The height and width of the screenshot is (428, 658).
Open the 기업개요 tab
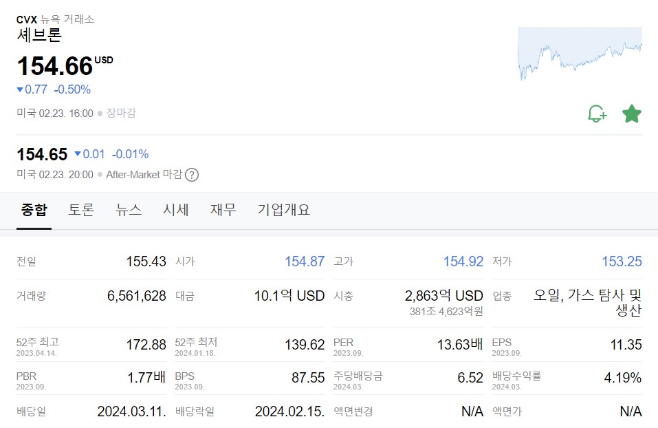(284, 209)
